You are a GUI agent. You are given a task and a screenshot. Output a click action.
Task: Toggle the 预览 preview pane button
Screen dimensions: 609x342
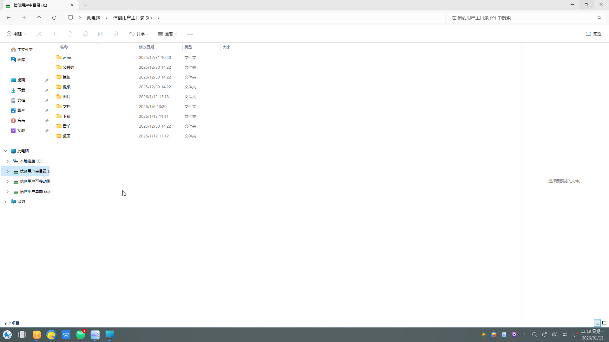(593, 34)
